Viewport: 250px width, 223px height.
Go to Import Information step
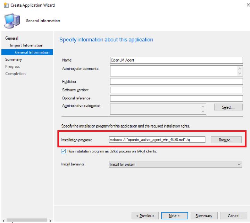point(26,45)
